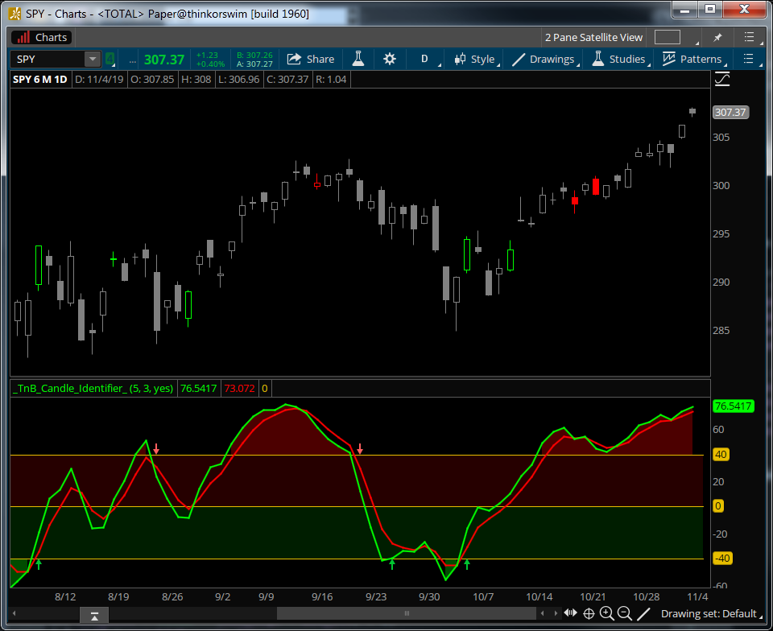Screen dimensions: 773x631
Task: Click the H: 308 high value
Action: tap(196, 80)
